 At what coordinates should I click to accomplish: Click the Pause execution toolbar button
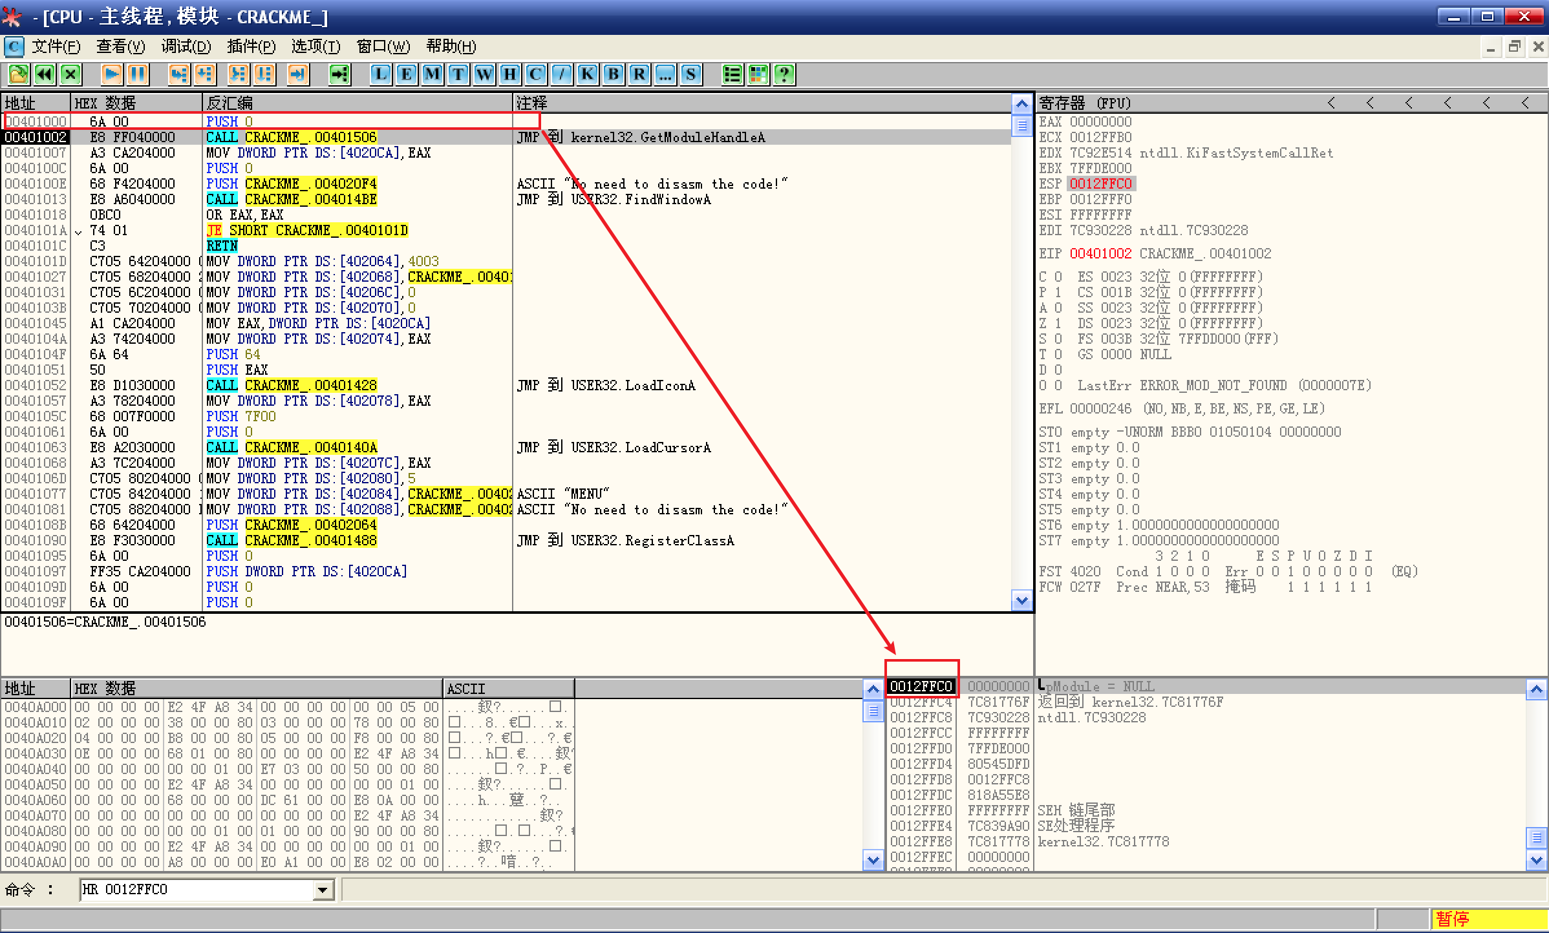click(138, 74)
